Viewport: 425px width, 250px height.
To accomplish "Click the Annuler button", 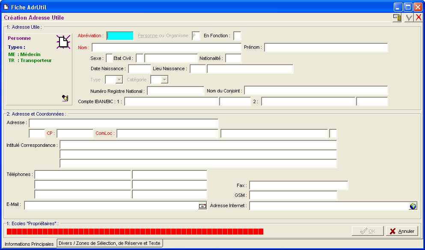I will (x=402, y=231).
